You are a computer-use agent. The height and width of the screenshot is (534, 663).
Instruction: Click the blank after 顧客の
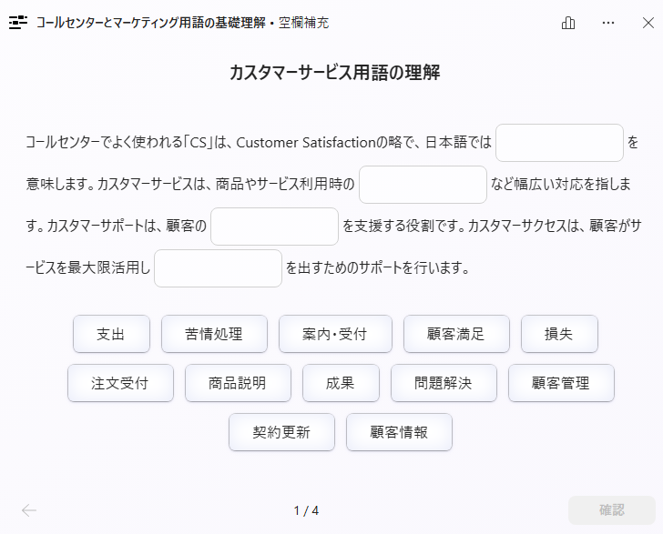pyautogui.click(x=274, y=227)
